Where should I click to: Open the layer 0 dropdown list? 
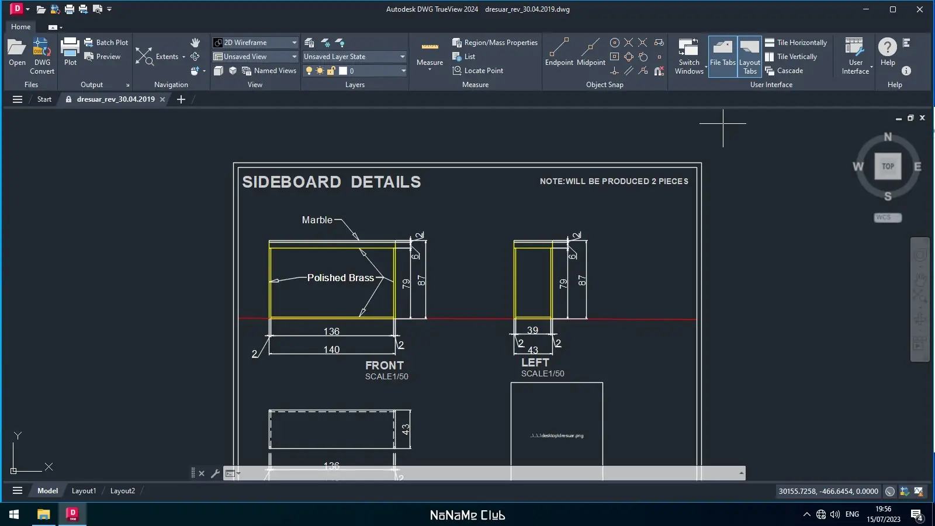click(x=403, y=71)
